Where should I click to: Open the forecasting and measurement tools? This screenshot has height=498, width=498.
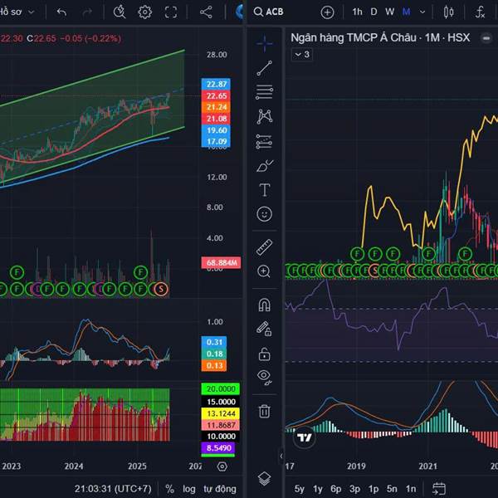tap(264, 142)
